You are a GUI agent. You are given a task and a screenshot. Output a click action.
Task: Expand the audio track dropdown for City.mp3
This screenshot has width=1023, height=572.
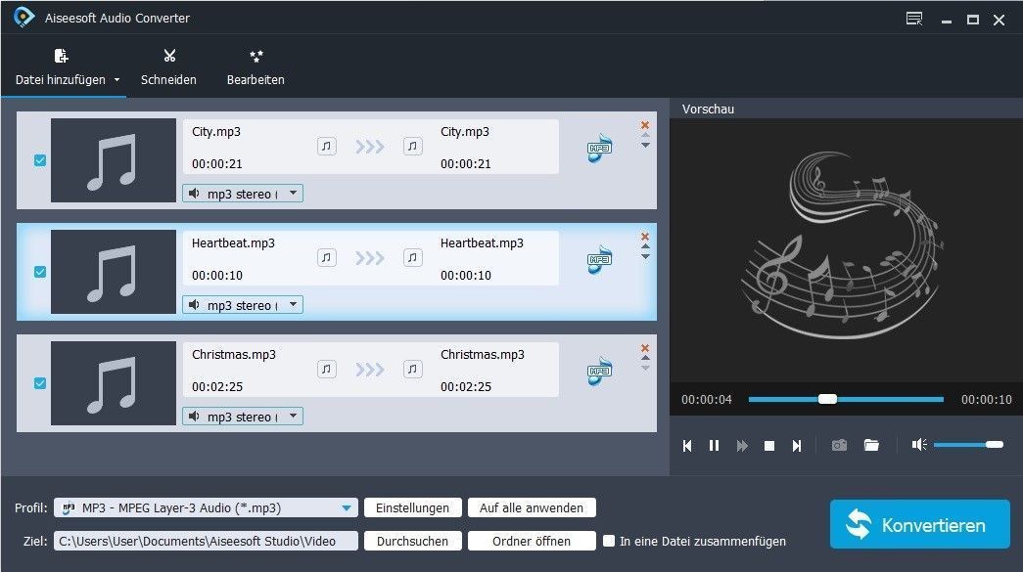coord(293,194)
